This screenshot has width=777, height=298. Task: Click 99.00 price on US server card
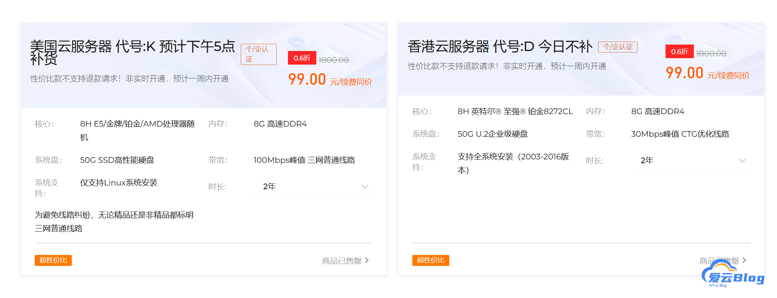point(307,79)
